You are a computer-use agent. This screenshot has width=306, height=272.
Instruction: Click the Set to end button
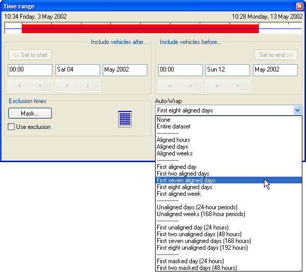tap(276, 55)
